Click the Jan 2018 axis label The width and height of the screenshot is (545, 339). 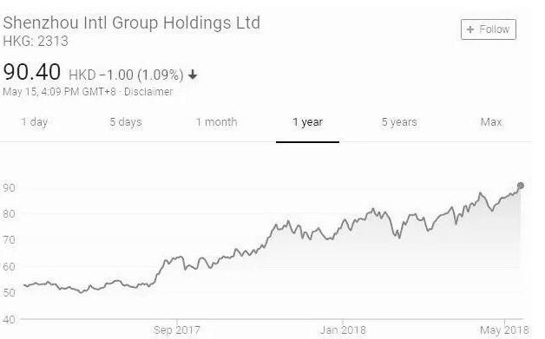[343, 330]
